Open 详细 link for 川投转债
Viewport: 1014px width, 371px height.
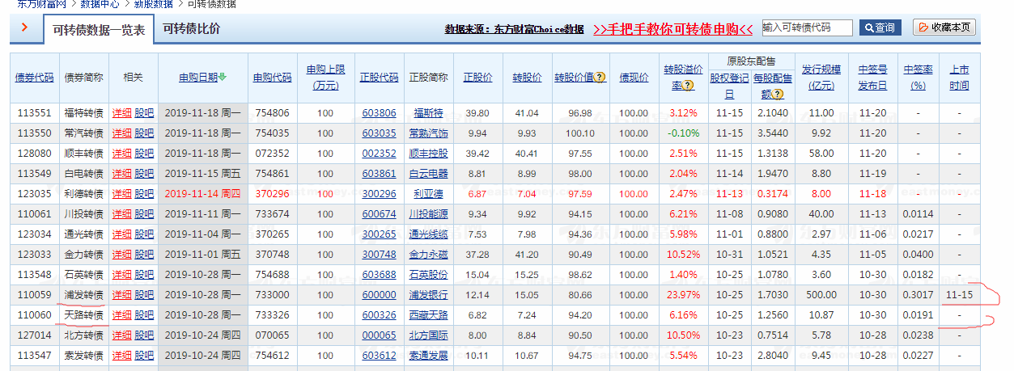click(121, 214)
